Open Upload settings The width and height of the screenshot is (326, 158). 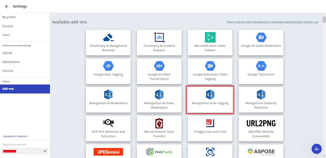7,53
